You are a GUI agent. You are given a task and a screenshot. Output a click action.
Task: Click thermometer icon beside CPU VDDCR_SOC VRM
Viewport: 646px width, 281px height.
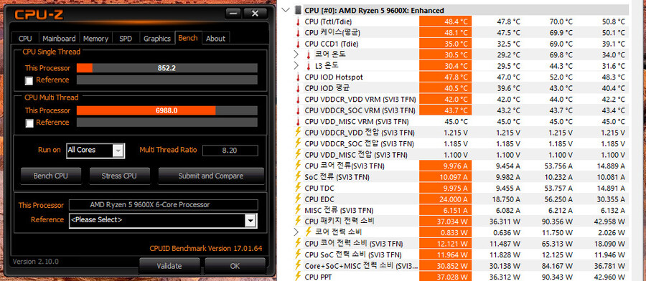[299, 110]
